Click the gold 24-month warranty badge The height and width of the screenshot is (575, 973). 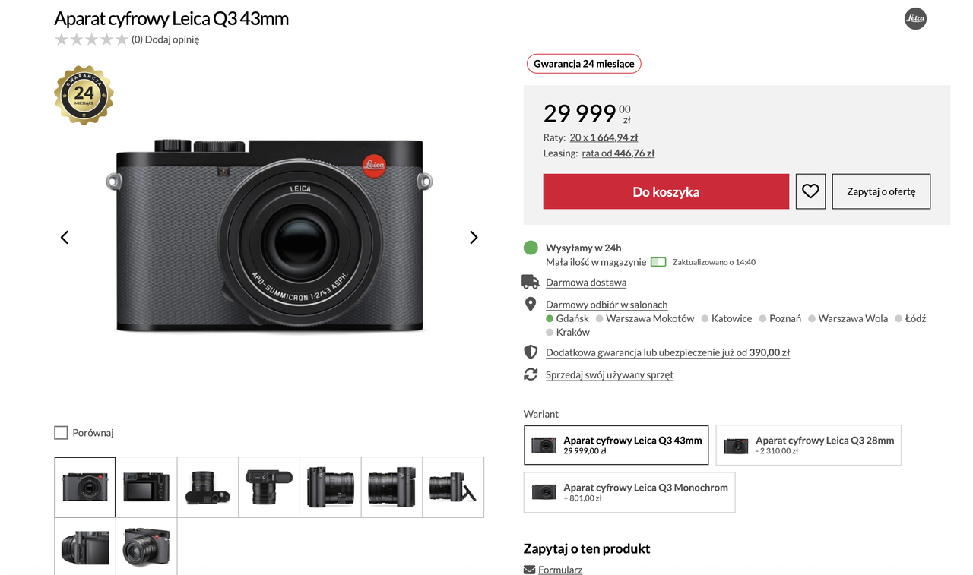click(84, 95)
